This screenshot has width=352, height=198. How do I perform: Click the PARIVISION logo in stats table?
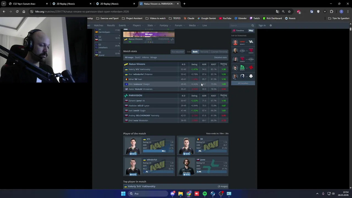pyautogui.click(x=126, y=95)
